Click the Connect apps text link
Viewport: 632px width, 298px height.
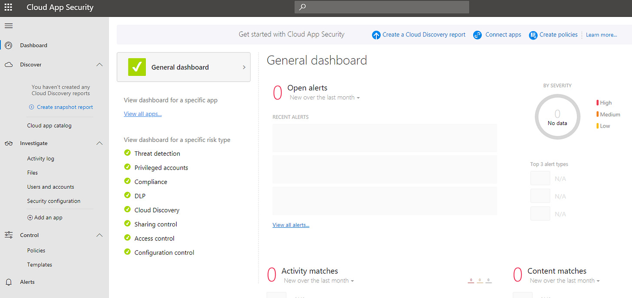coord(503,35)
